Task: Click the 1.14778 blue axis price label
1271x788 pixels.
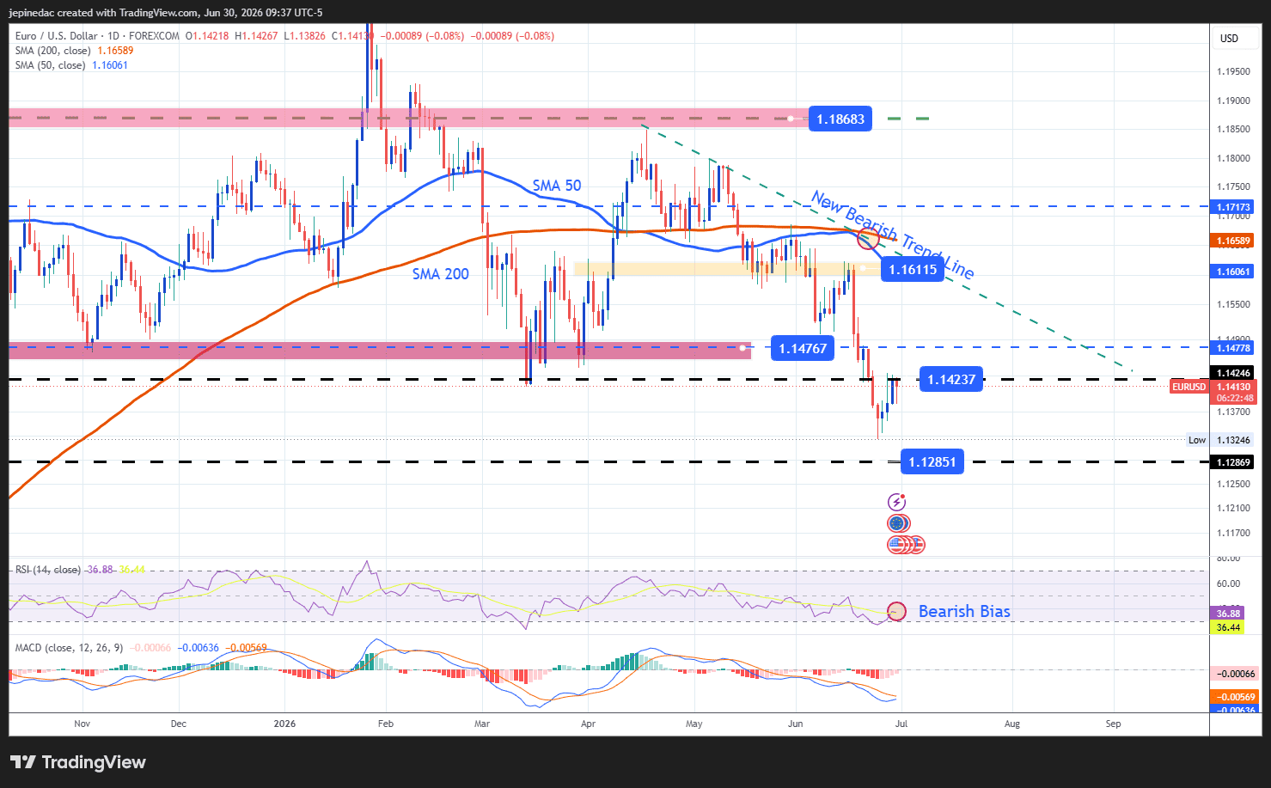Action: coord(1233,348)
